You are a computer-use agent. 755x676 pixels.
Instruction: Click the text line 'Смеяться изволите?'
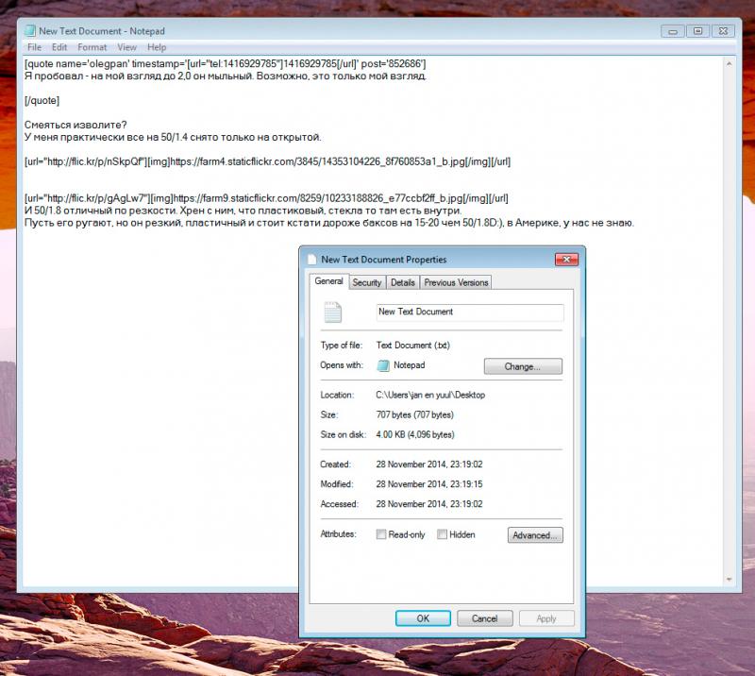[x=75, y=125]
